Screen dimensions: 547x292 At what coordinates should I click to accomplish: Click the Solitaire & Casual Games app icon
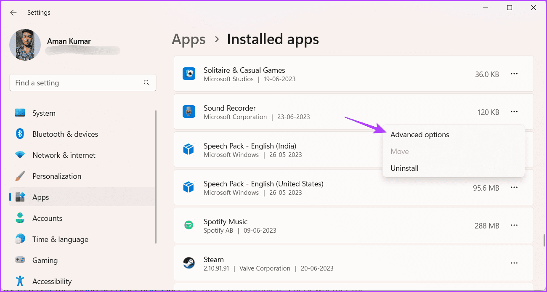click(x=189, y=74)
